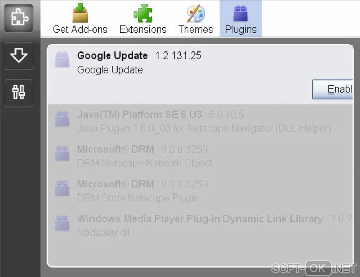Enable the Google Update plugin

click(x=332, y=90)
